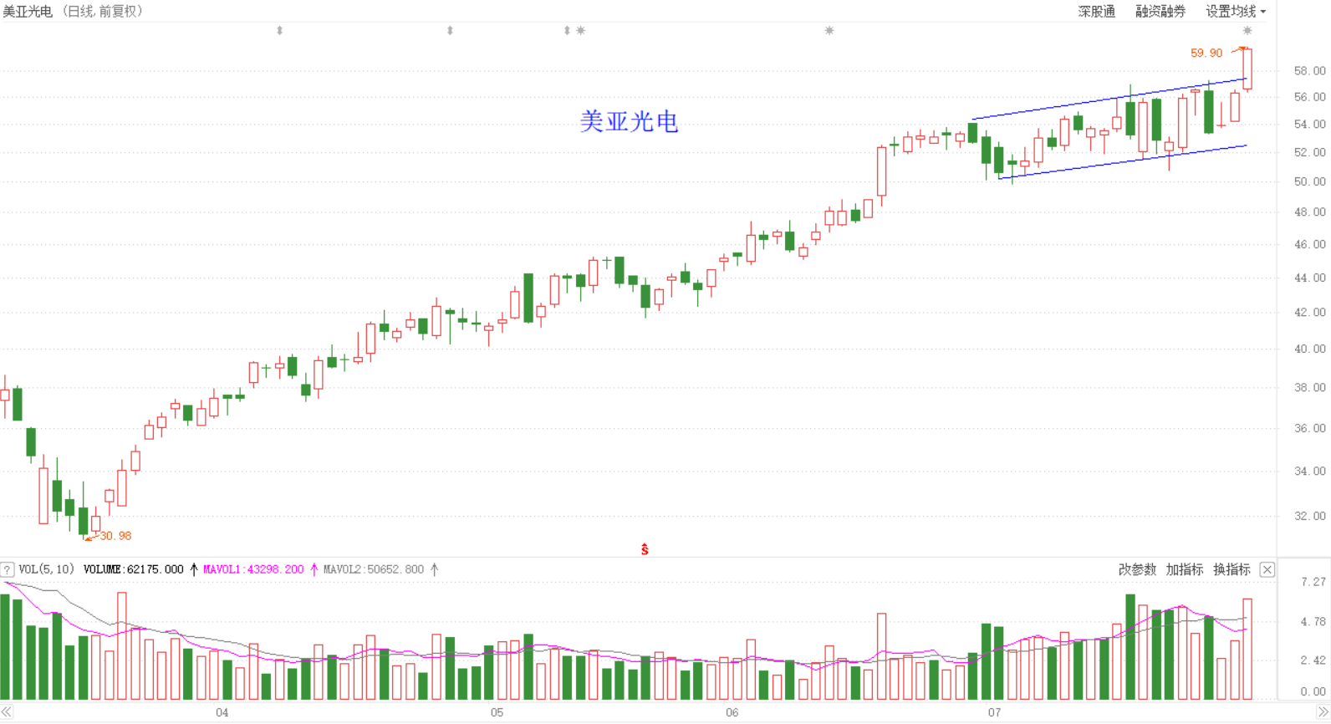Click 加指标 to add an indicator

pos(1185,569)
